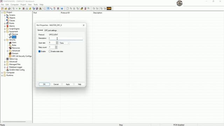Increase Scan rate with the up arrow
Viewport: 224px width, 126px height.
coord(57,42)
